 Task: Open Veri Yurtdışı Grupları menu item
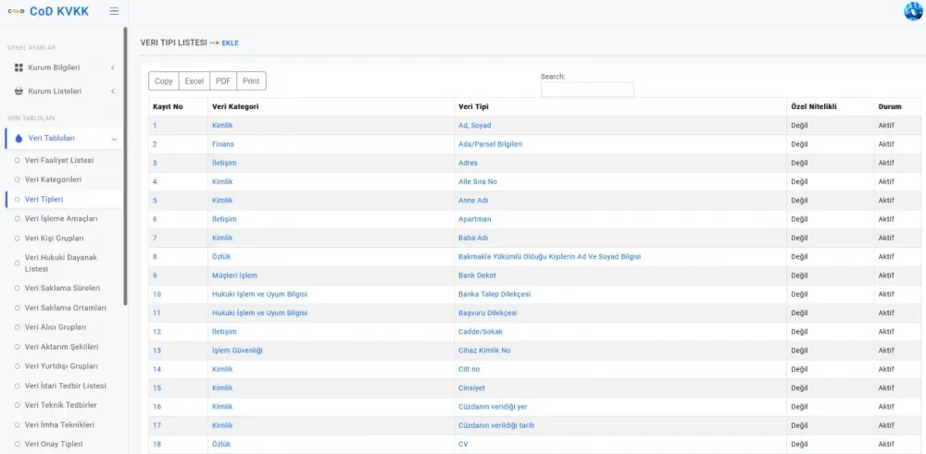pyautogui.click(x=61, y=366)
